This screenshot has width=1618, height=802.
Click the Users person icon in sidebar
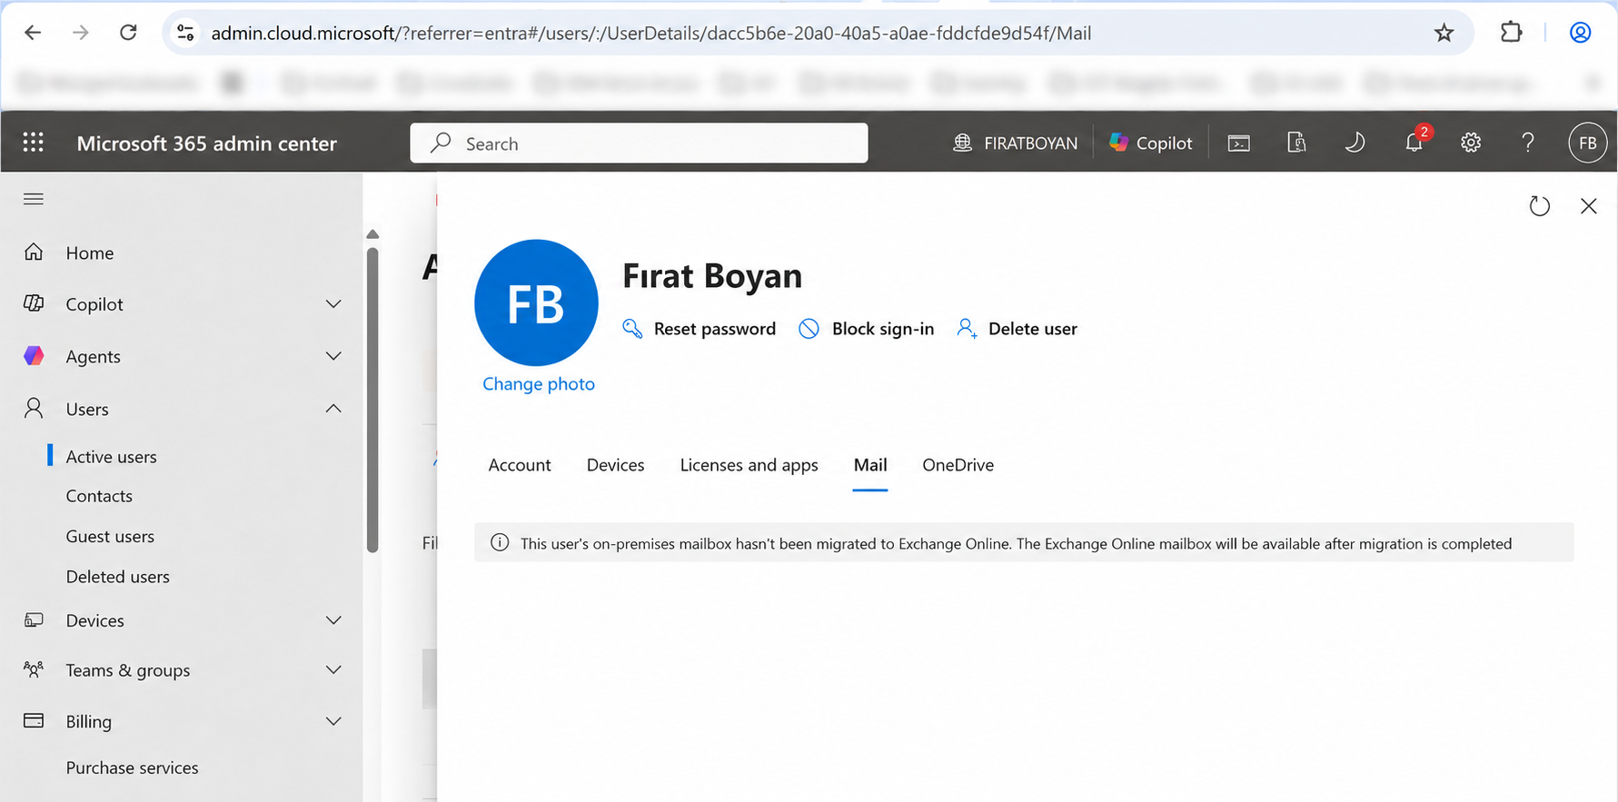[x=34, y=408]
